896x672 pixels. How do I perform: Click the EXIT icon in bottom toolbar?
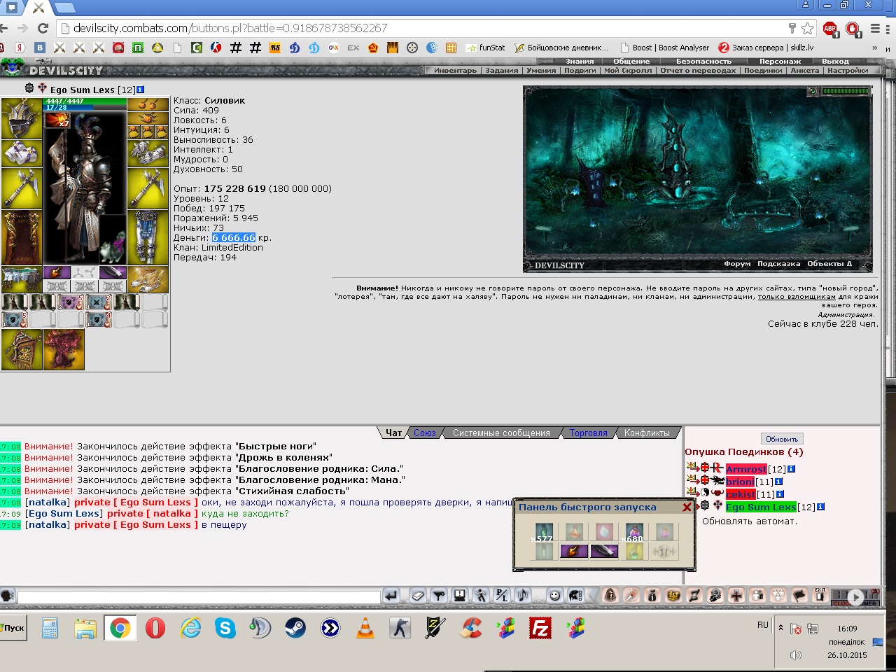[x=820, y=595]
